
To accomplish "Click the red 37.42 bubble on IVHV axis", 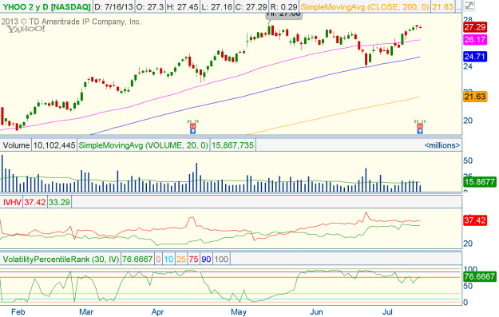I will pyautogui.click(x=475, y=220).
